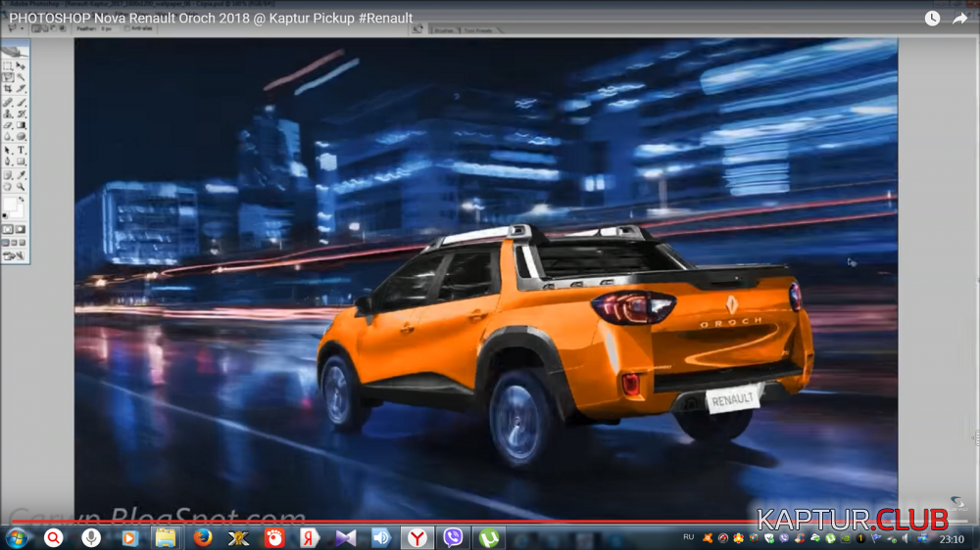
Task: Open the Brushes palette tab
Action: click(x=444, y=29)
